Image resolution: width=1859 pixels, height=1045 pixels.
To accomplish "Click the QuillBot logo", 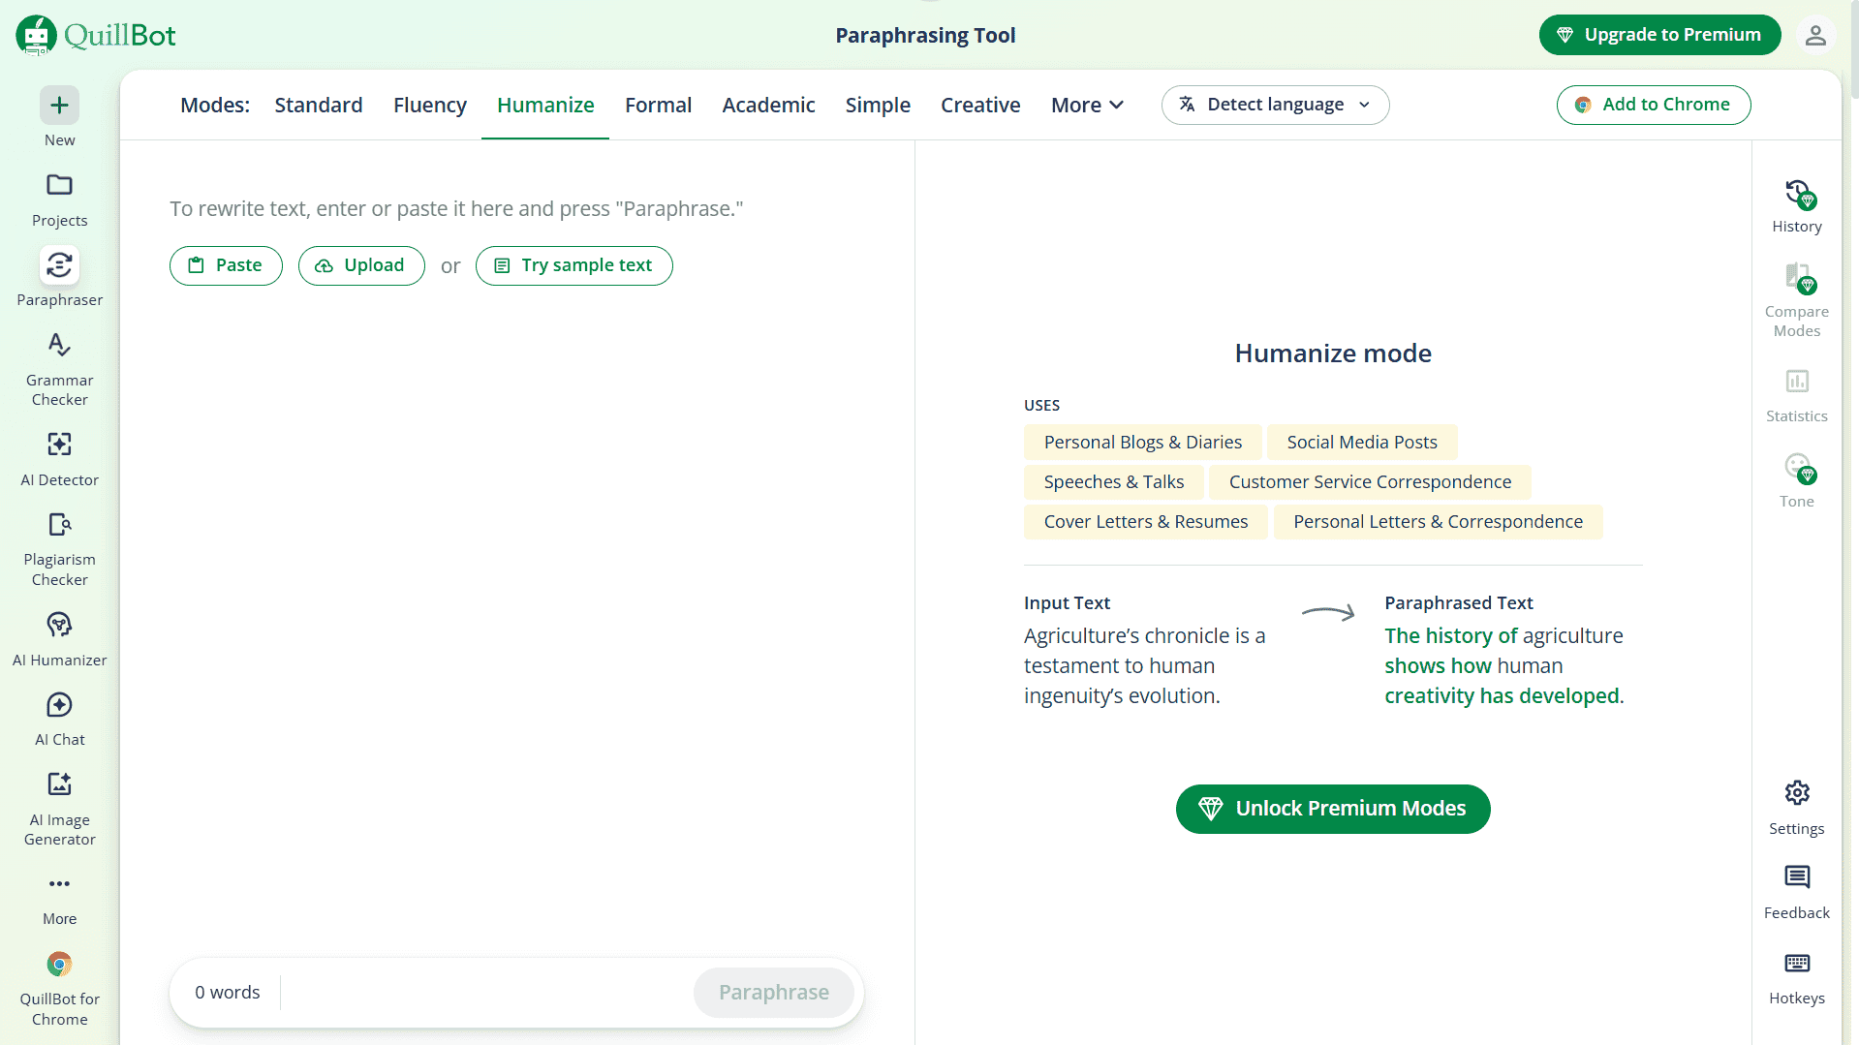I will (96, 35).
